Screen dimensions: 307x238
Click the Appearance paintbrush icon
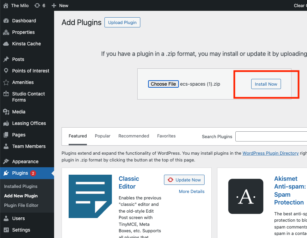coord(6,161)
